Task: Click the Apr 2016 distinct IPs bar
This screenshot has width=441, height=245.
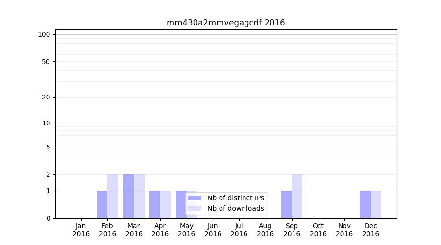Action: 155,204
